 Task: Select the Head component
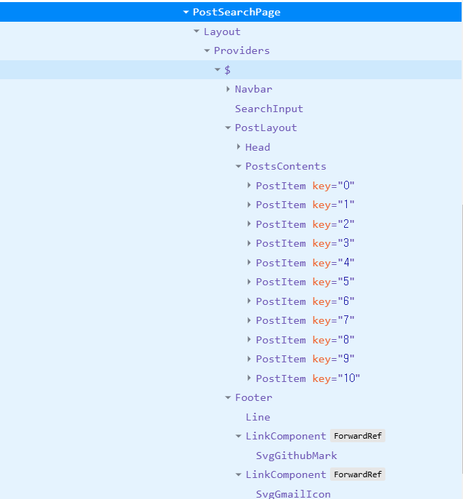point(257,147)
